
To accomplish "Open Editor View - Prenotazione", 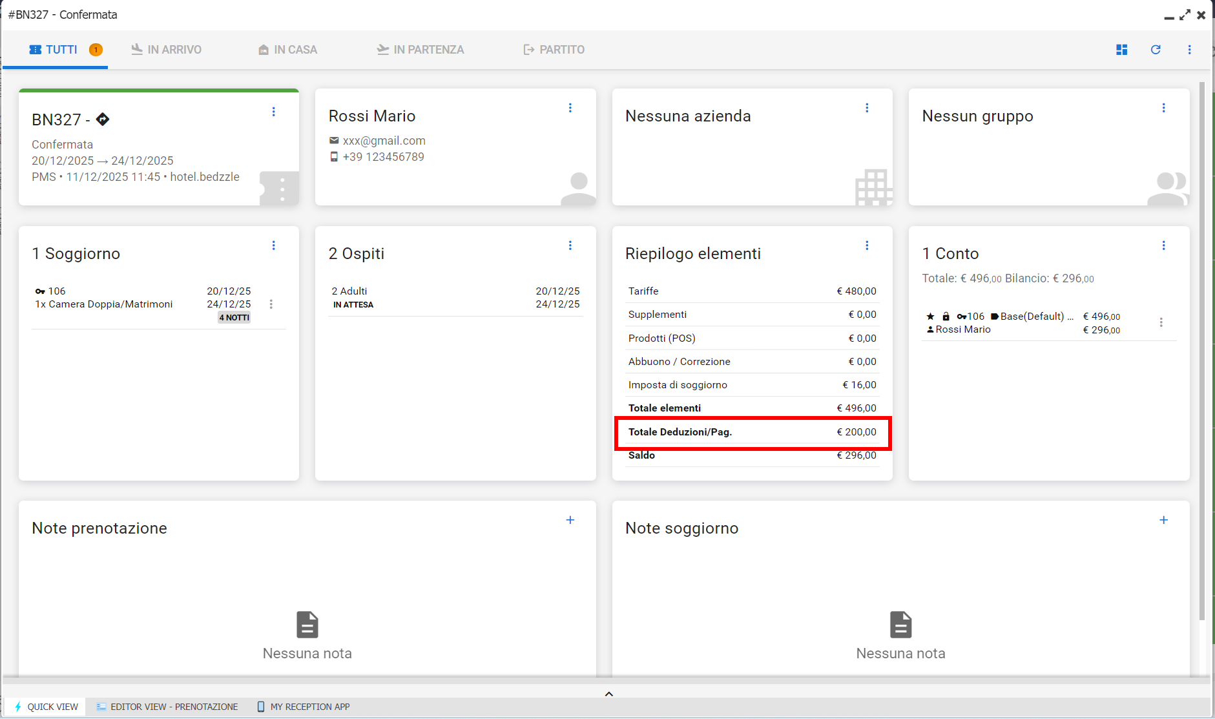I will tap(167, 707).
